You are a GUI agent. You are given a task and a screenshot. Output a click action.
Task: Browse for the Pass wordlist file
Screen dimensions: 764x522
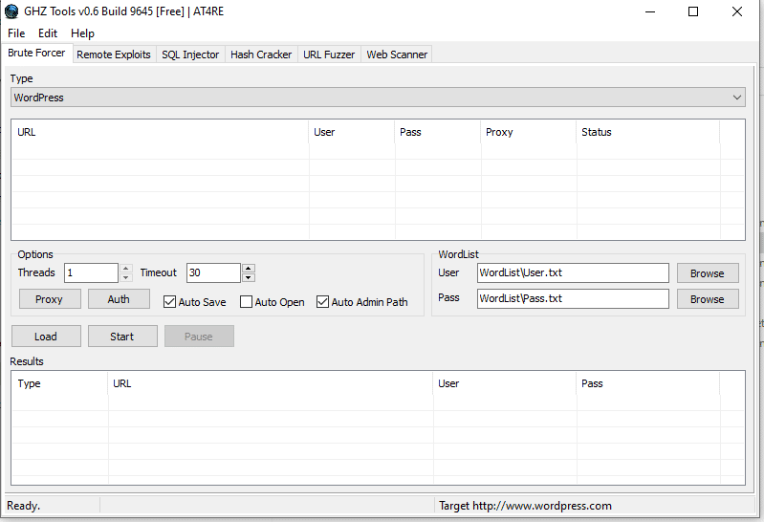[x=708, y=299]
